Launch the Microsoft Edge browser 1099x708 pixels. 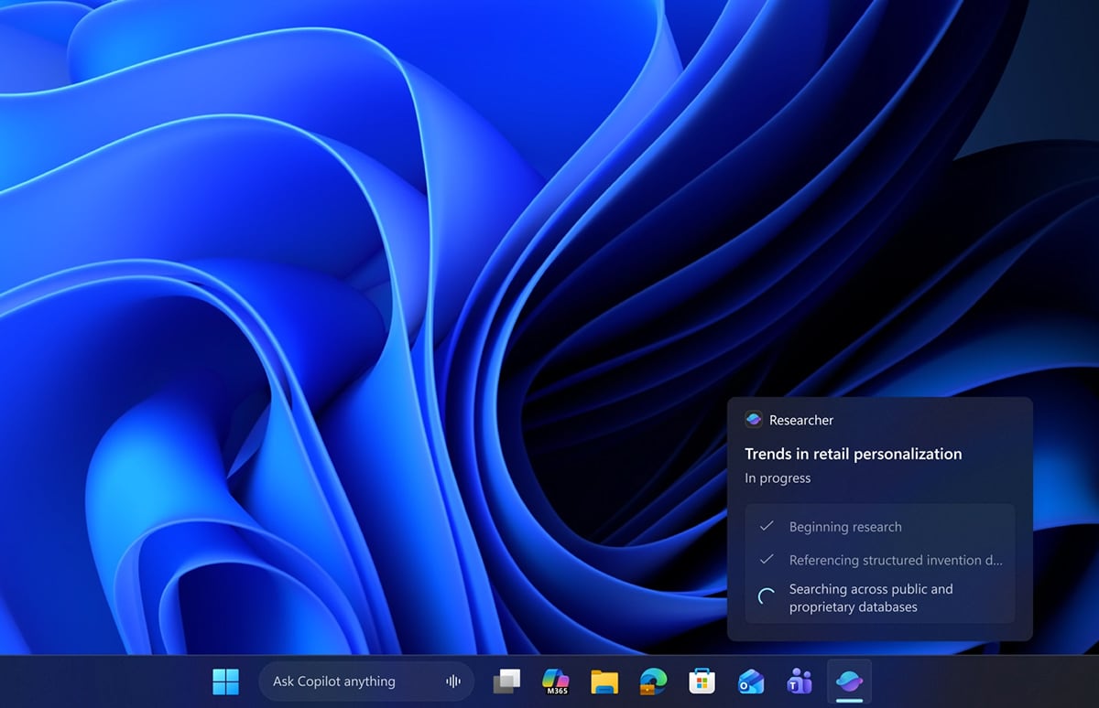[x=653, y=681]
